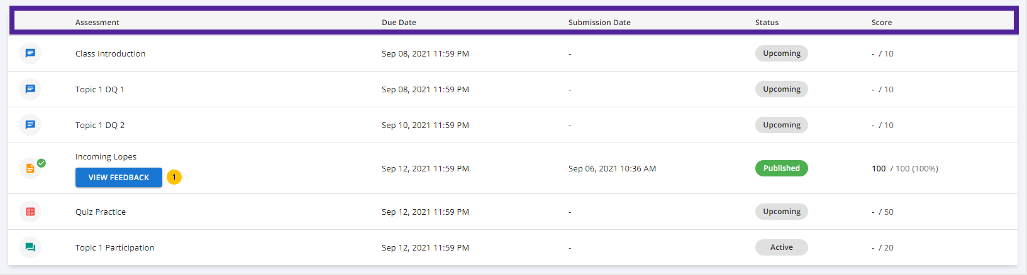Click the green checkmark on Incoming Lopes
1027x275 pixels.
click(x=42, y=163)
